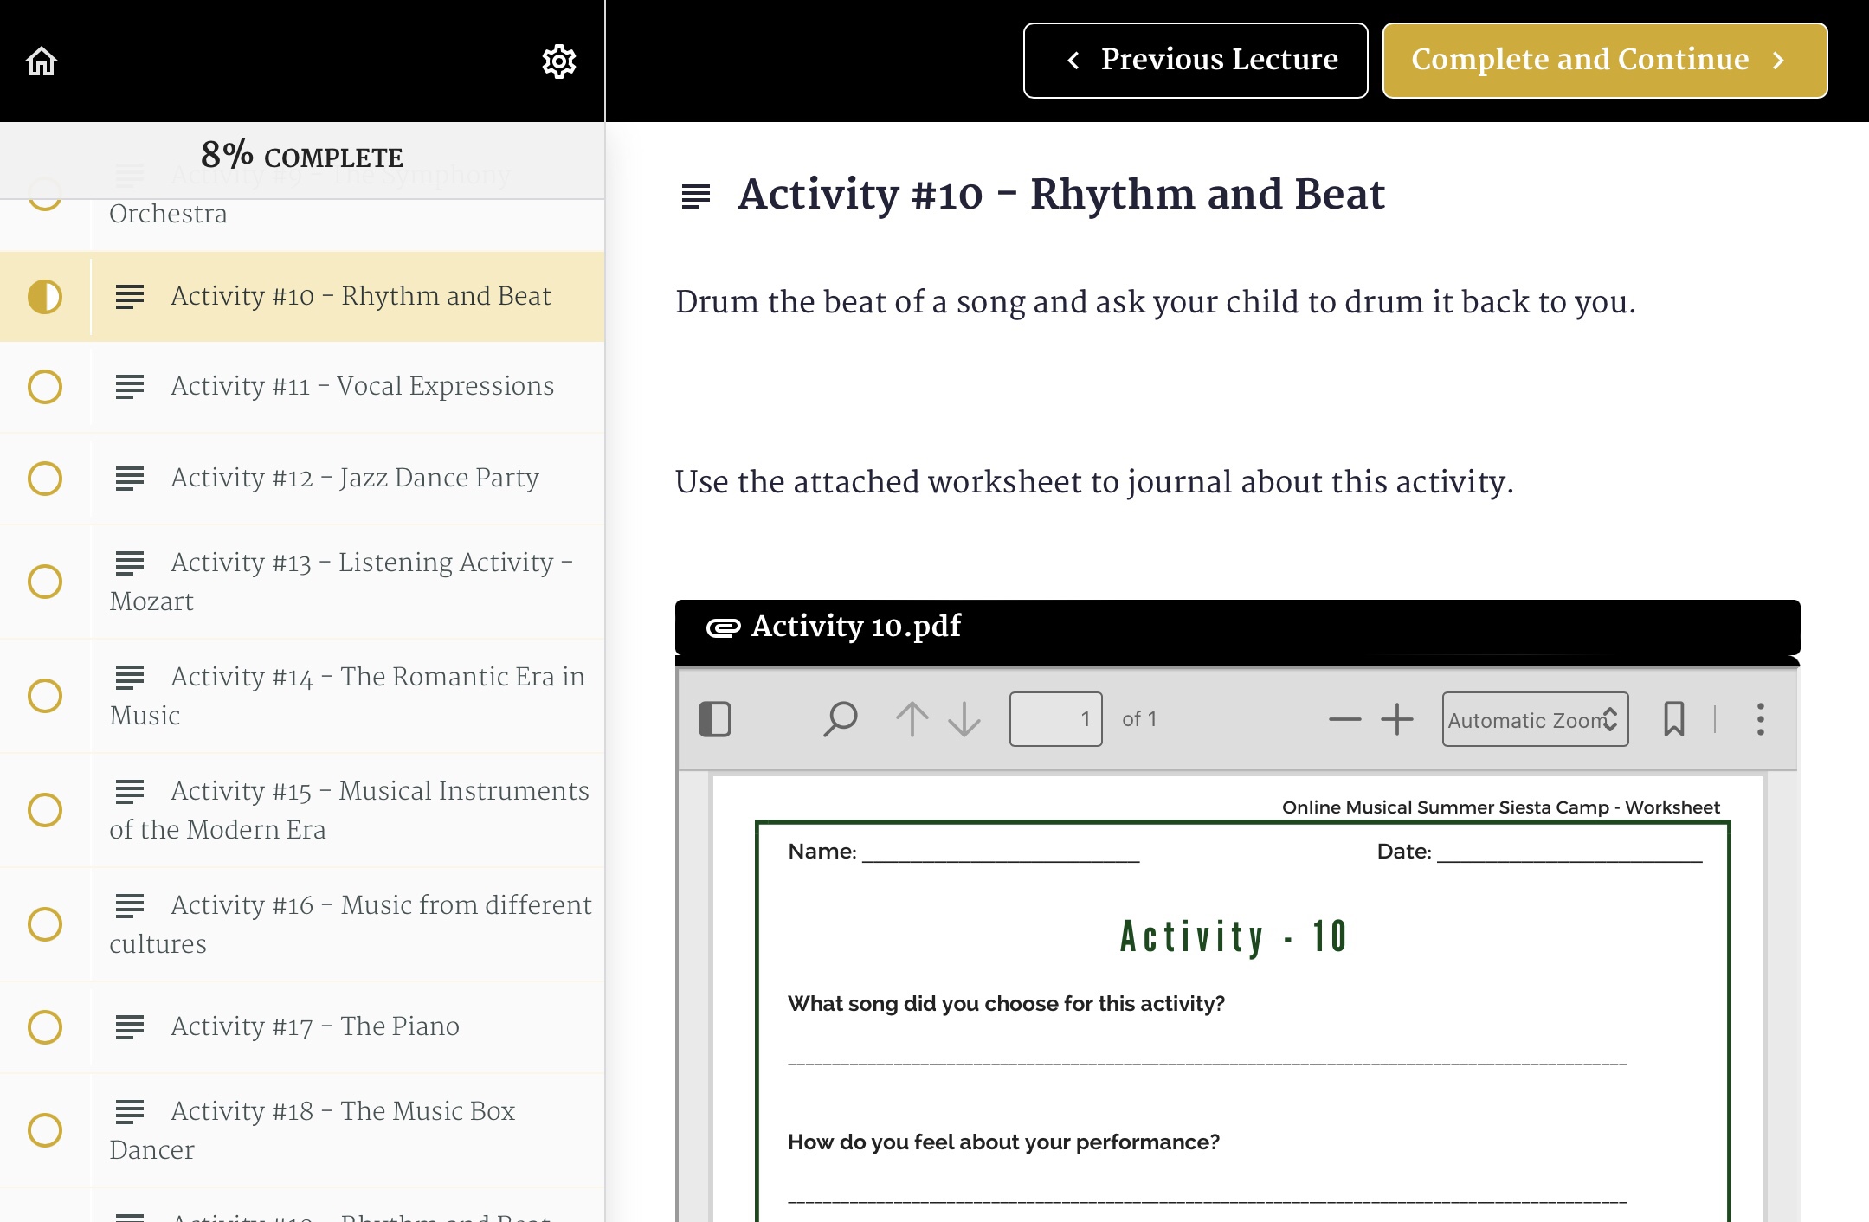
Task: Go to previous PDF page arrow
Action: coord(912,719)
